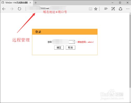
Task: Maximize the browser window
Action: point(120,3)
